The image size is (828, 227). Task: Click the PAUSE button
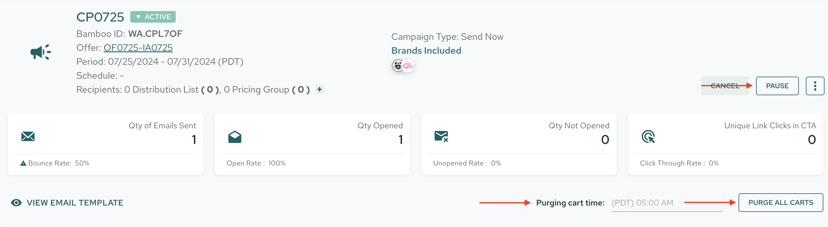777,86
